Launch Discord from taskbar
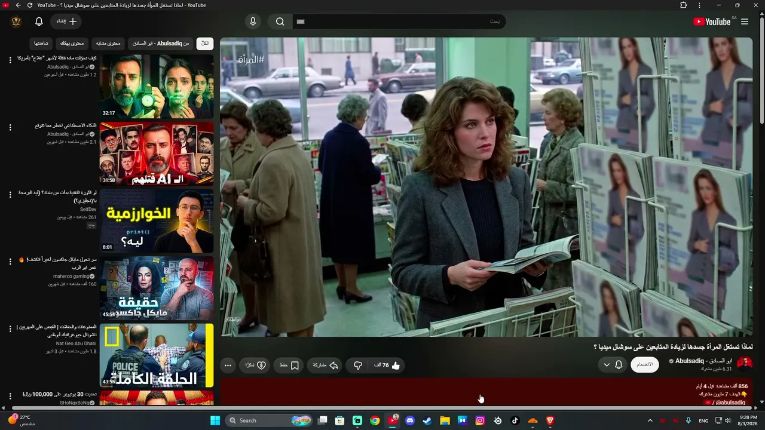Viewport: 765px width, 430px height. (410, 420)
